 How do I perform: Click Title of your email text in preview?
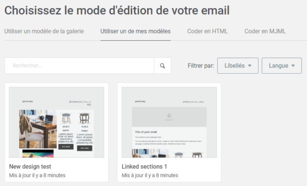[x=146, y=132]
